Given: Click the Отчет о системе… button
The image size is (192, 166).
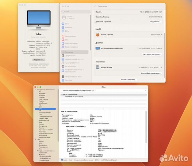Looking at the screenshot, I should coord(129,80).
